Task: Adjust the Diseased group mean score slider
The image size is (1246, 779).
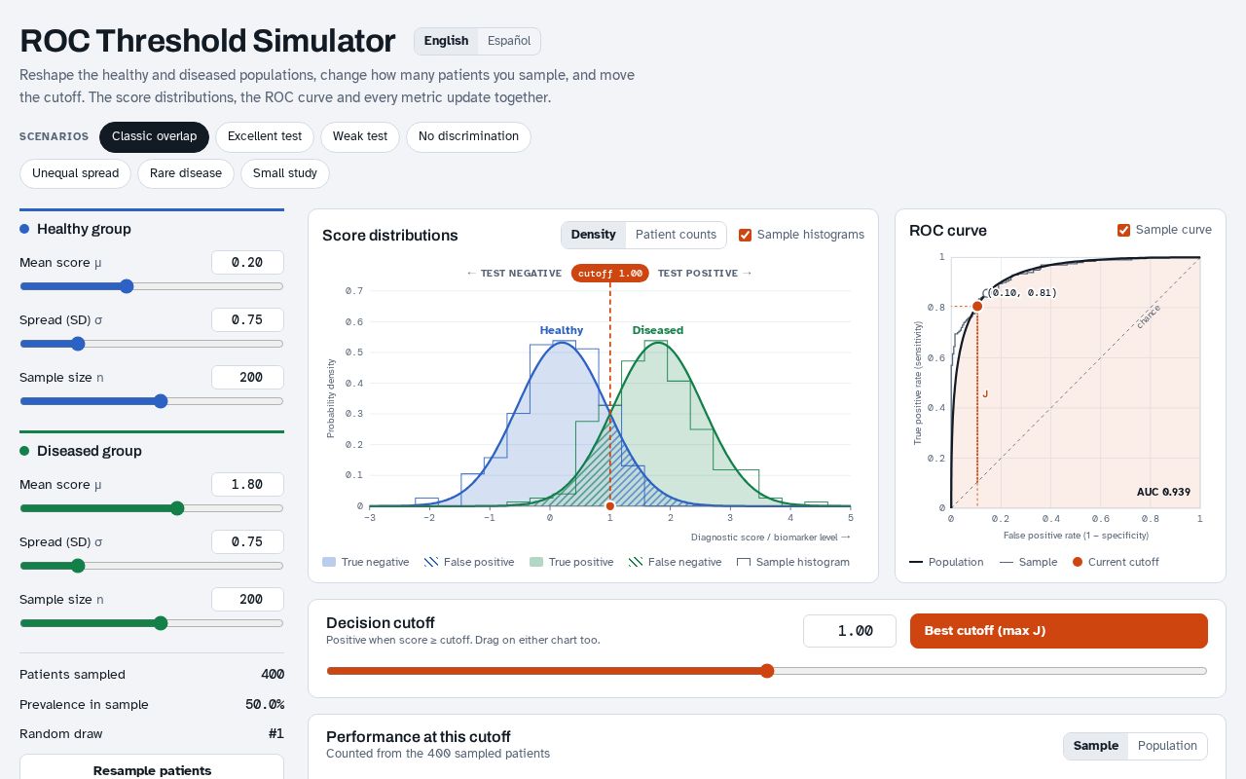Action: pyautogui.click(x=152, y=508)
